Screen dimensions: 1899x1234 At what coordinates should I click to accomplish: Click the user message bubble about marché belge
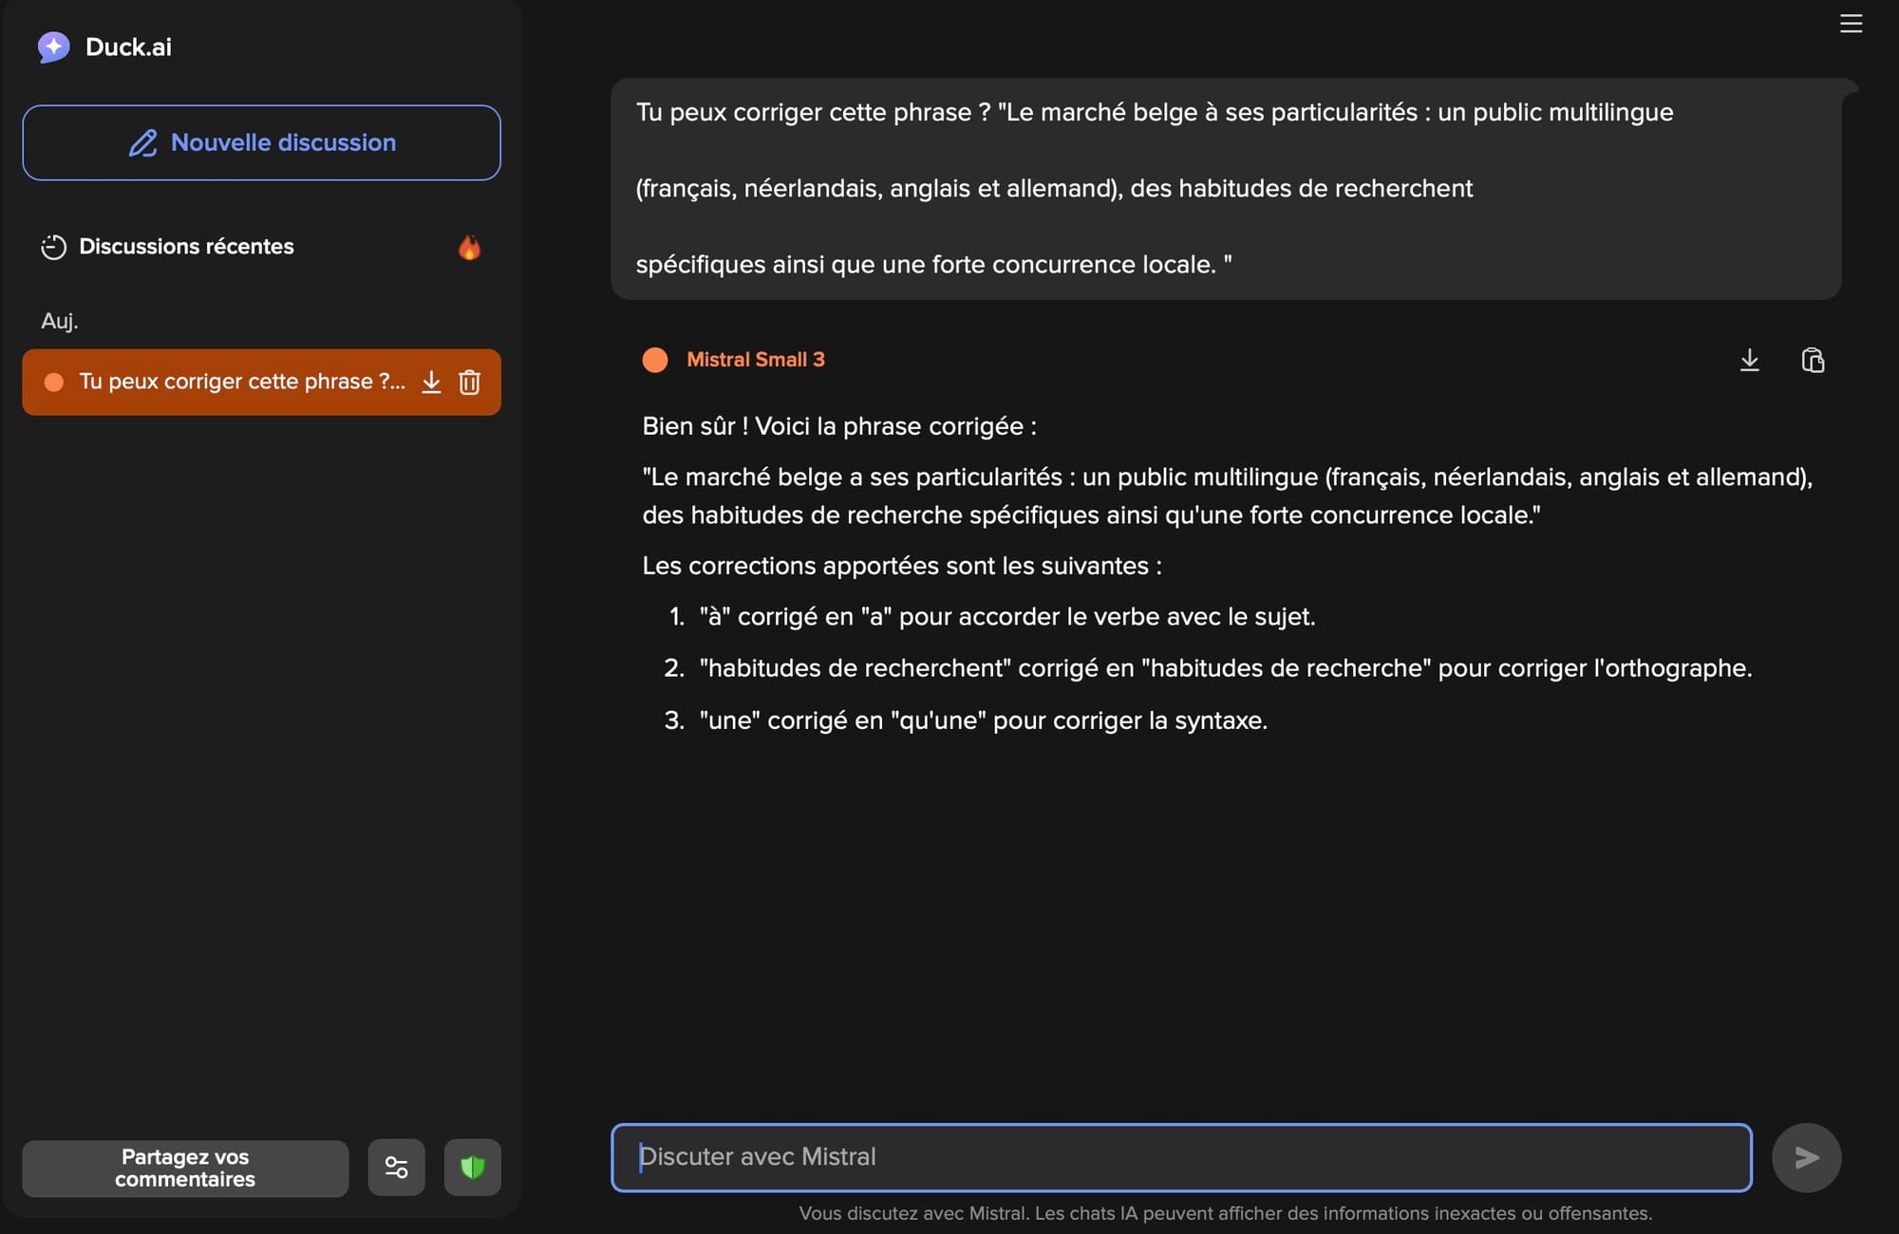[1225, 188]
